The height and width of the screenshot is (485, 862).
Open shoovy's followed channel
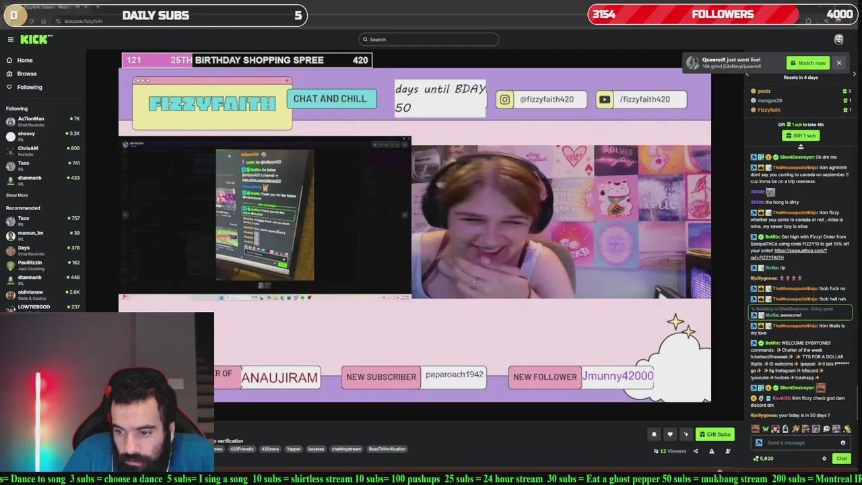point(43,136)
